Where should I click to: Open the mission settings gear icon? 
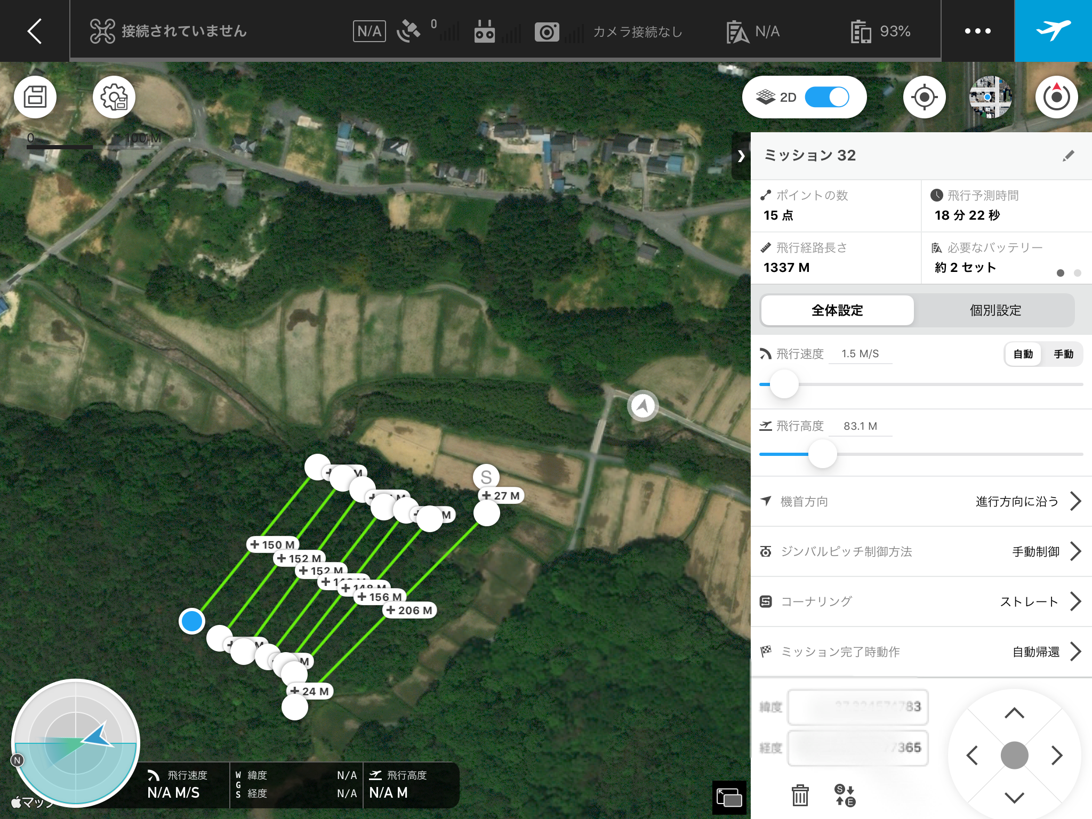pos(114,97)
